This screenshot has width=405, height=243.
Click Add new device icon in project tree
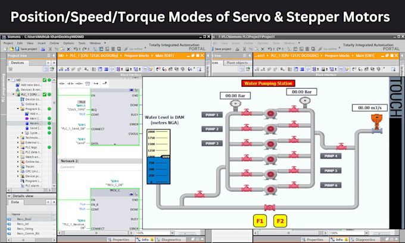coord(17,85)
